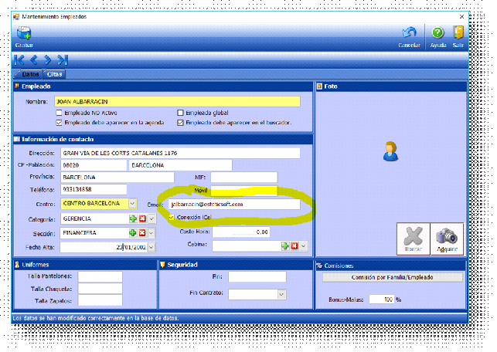Jump to last employee record arrow
The image size is (497, 352).
click(62, 59)
